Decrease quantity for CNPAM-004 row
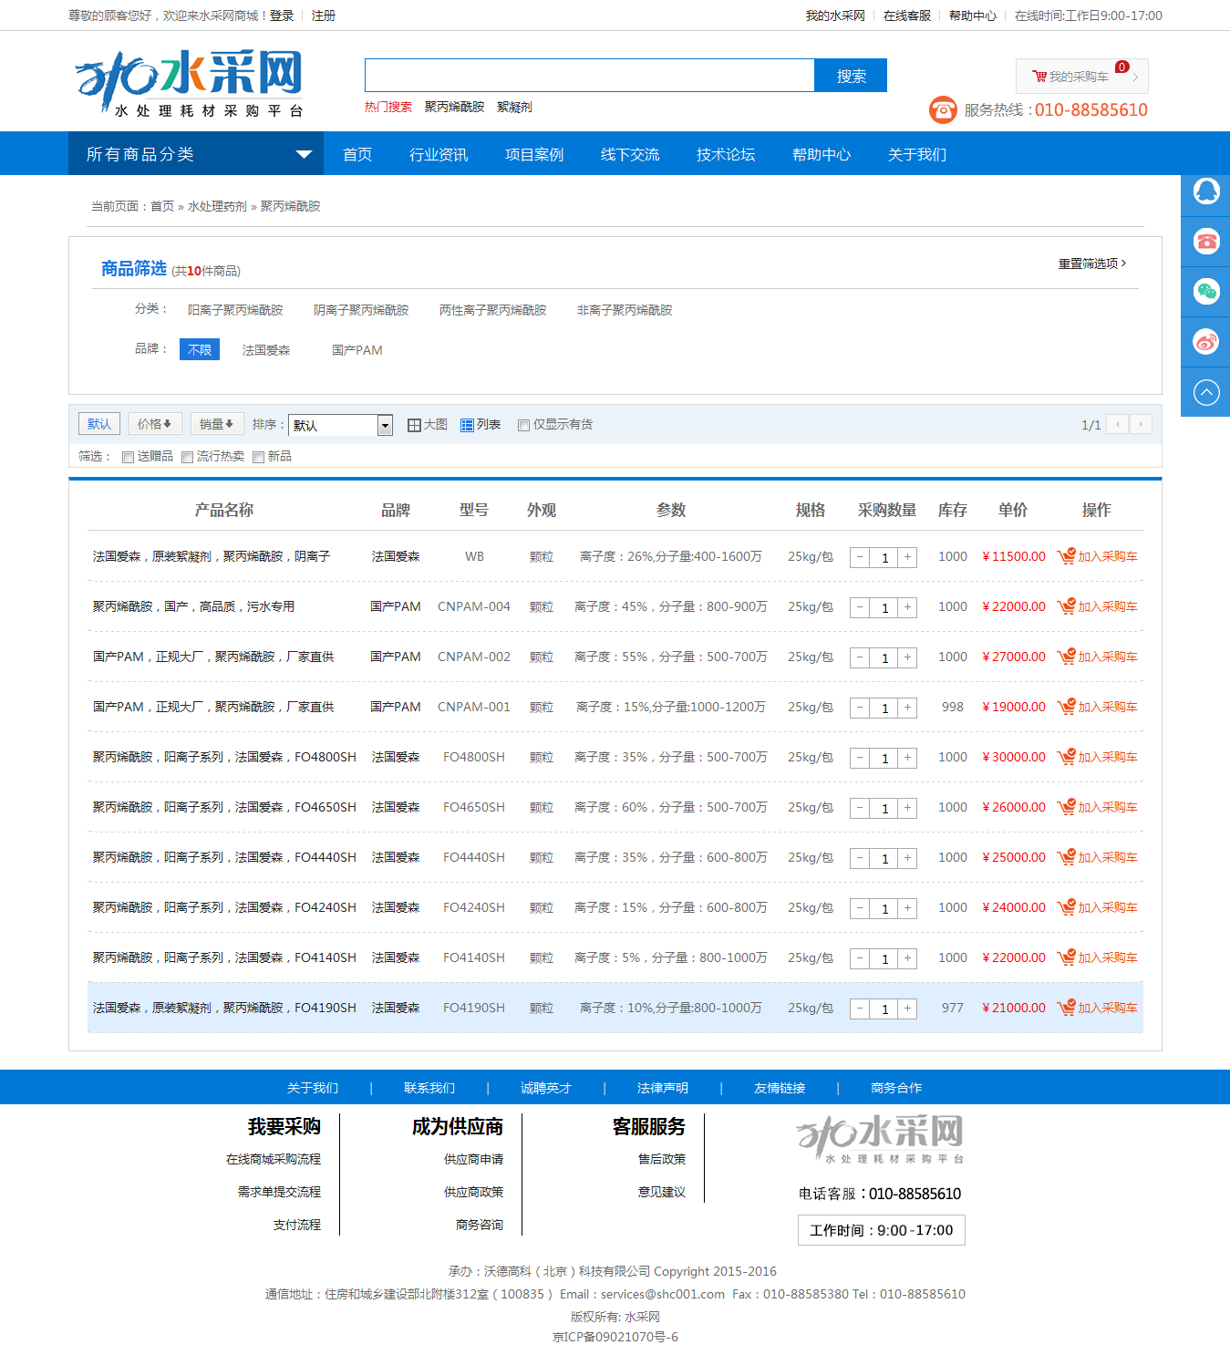 coord(860,607)
